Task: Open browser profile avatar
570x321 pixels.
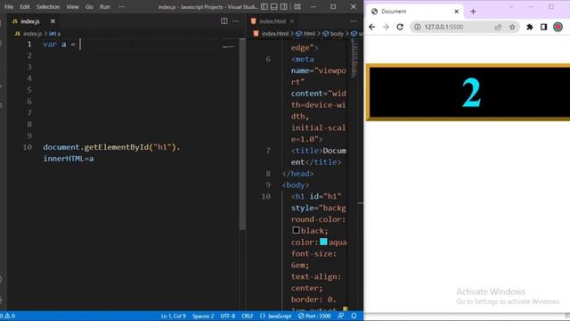Action: coord(558,27)
